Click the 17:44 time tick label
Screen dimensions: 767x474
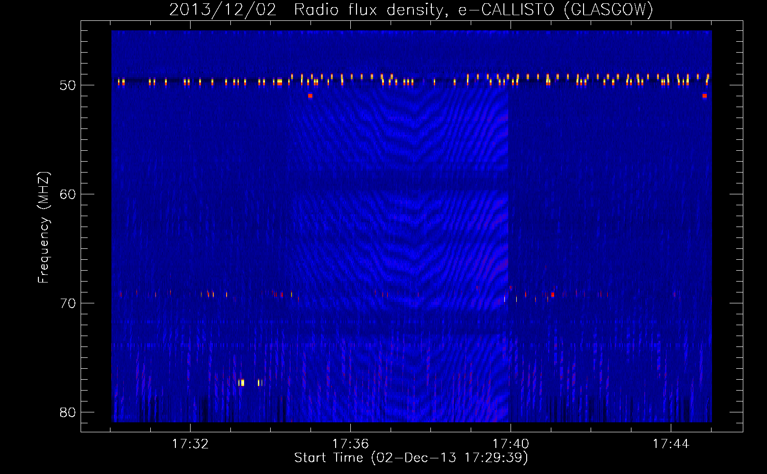click(x=671, y=444)
